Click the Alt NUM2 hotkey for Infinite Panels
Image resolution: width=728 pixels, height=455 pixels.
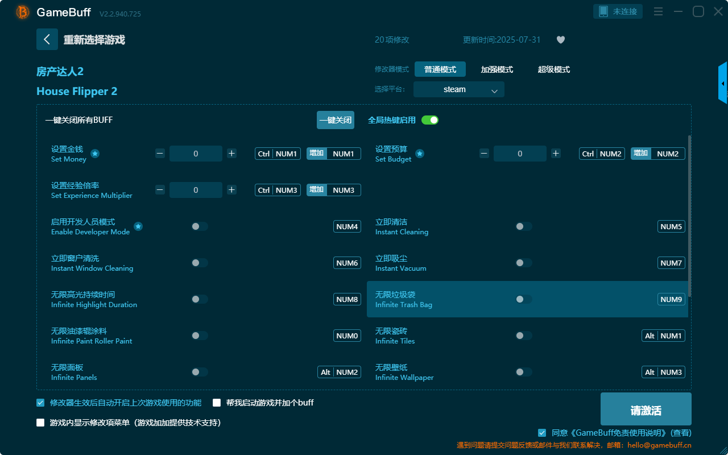coord(339,372)
